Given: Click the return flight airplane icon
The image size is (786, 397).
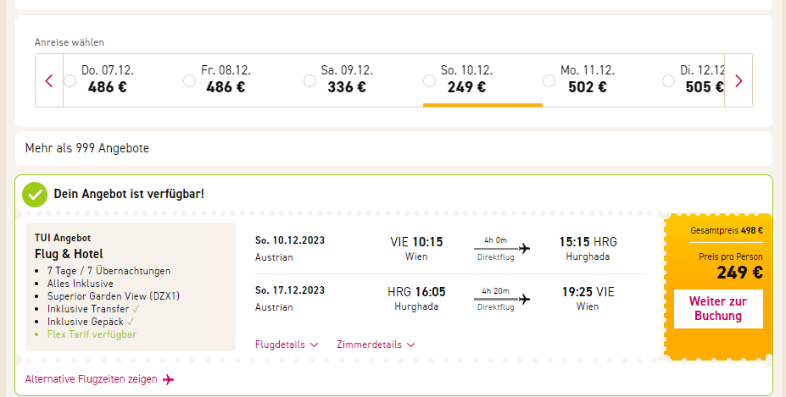Looking at the screenshot, I should 524,299.
